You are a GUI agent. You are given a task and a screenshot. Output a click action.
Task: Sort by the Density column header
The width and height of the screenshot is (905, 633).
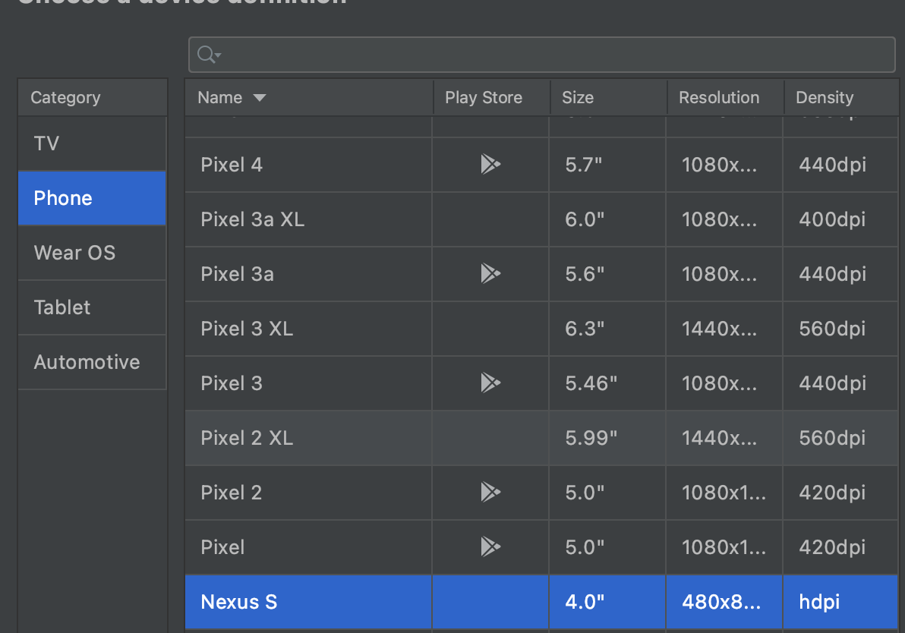click(x=841, y=97)
